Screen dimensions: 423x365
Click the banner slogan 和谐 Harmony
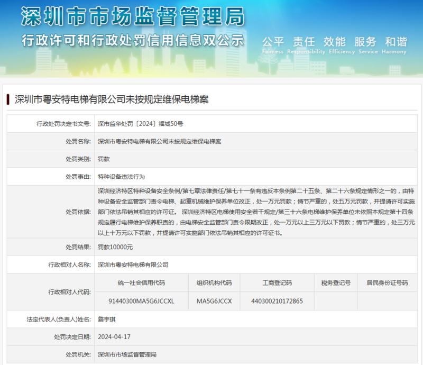[x=394, y=45]
